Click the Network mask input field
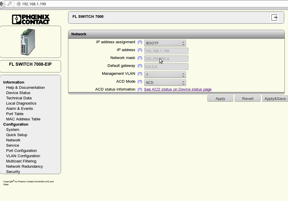Viewport: 288px width, 201px height. [166, 59]
